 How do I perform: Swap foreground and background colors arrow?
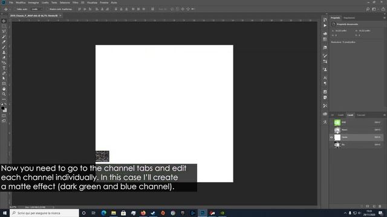[x=5, y=104]
